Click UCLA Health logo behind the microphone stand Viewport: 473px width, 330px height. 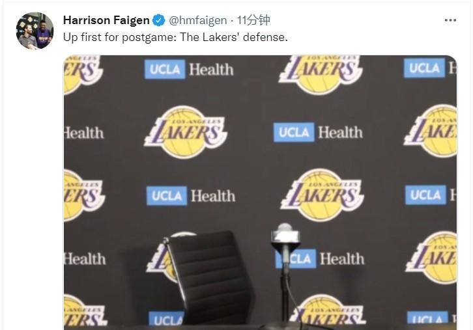(x=320, y=258)
